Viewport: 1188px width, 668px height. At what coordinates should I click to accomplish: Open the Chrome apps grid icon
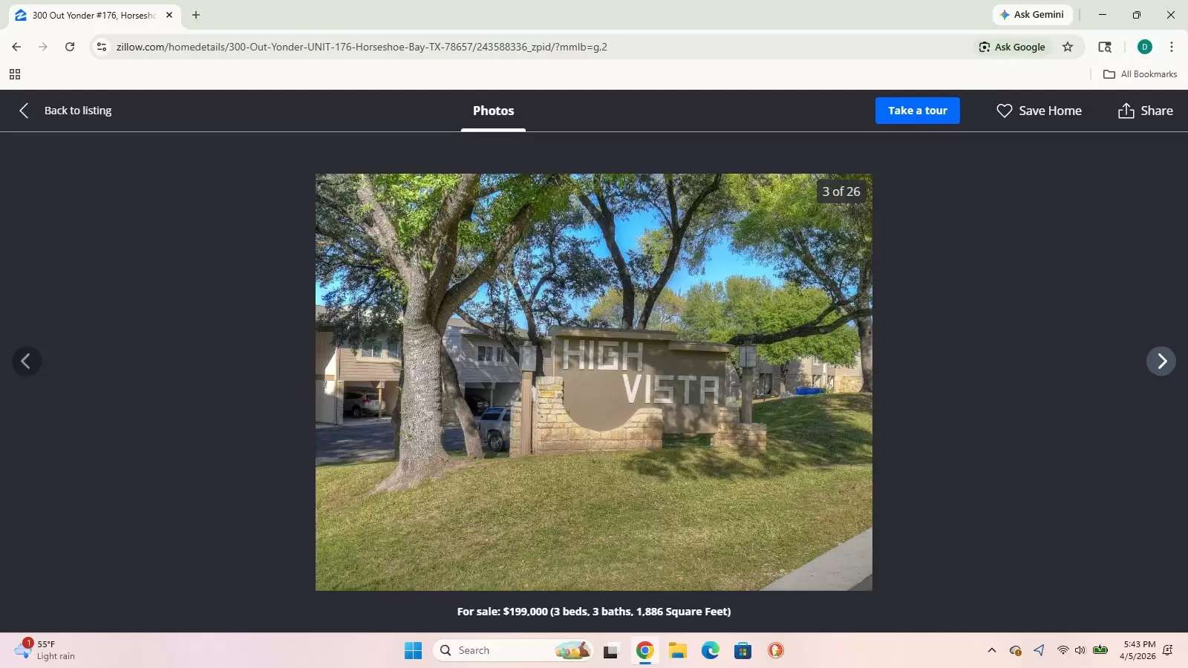(x=15, y=74)
